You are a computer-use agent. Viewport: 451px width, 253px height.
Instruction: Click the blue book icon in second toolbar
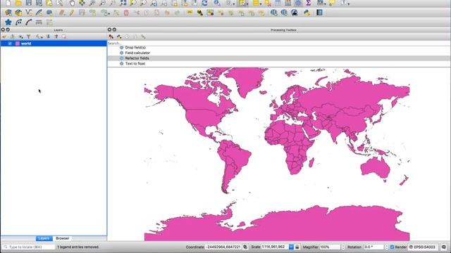pyautogui.click(x=319, y=13)
